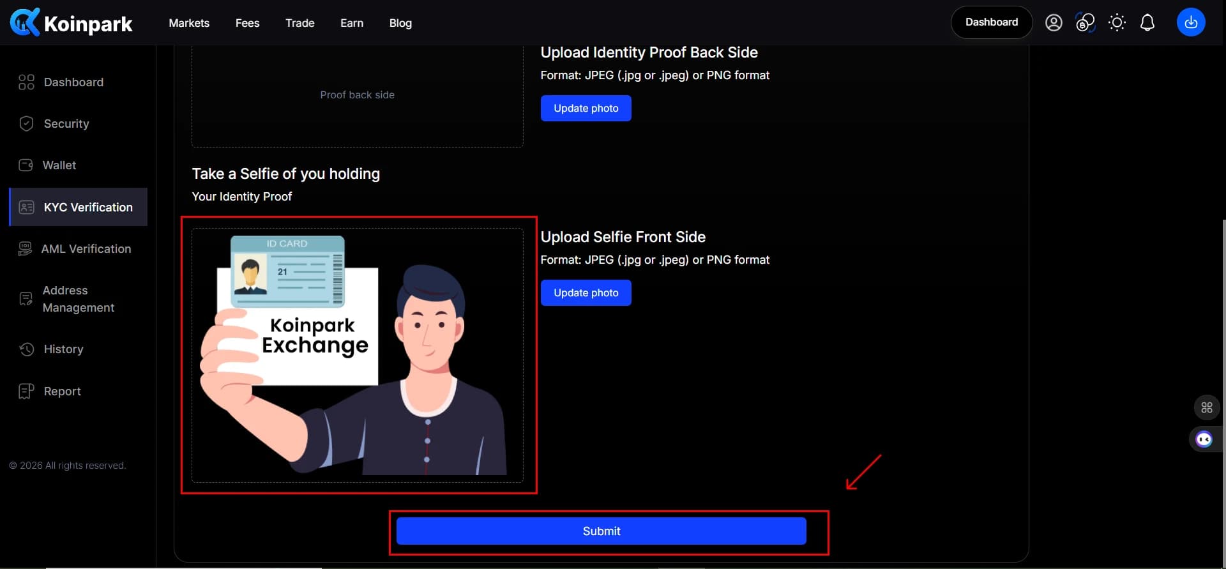
Task: Open AML Verification page
Action: [x=86, y=249]
